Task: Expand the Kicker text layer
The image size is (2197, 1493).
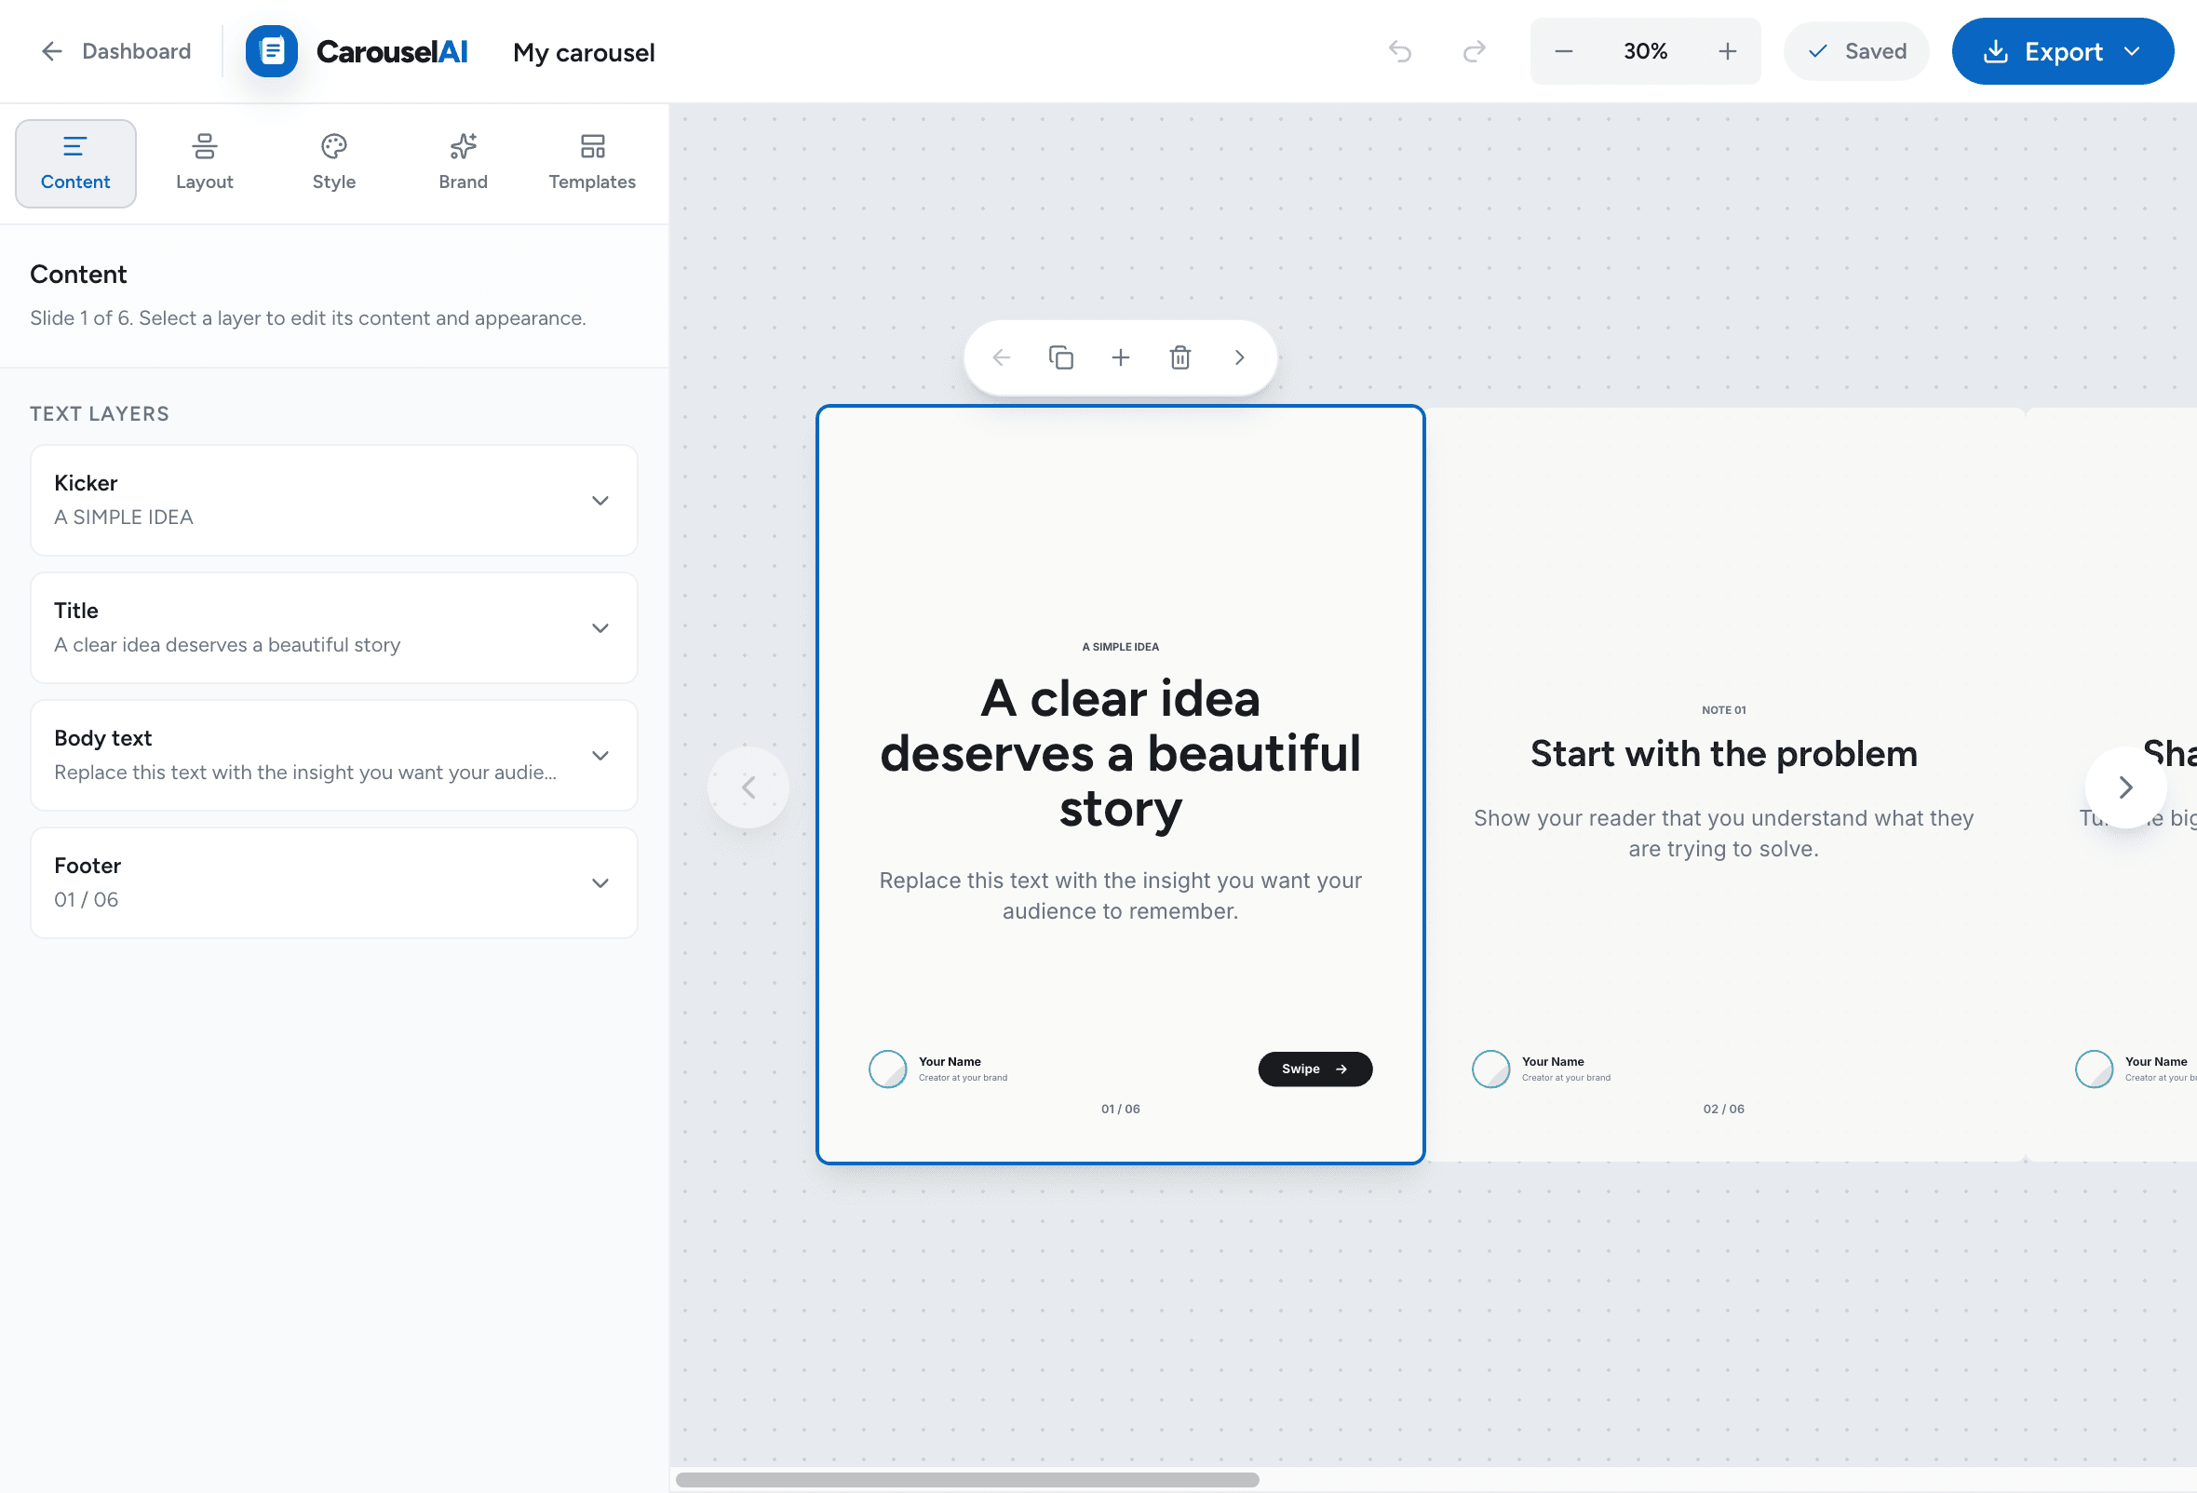Action: tap(333, 500)
